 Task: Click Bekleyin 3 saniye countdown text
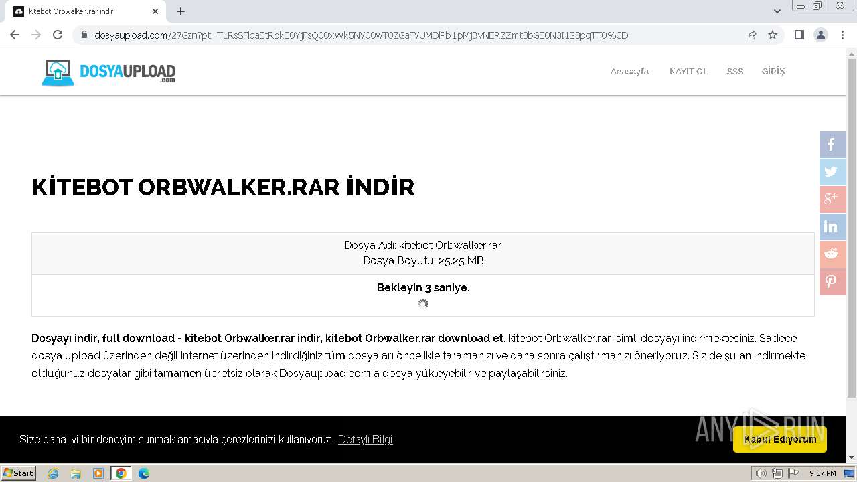click(x=423, y=287)
